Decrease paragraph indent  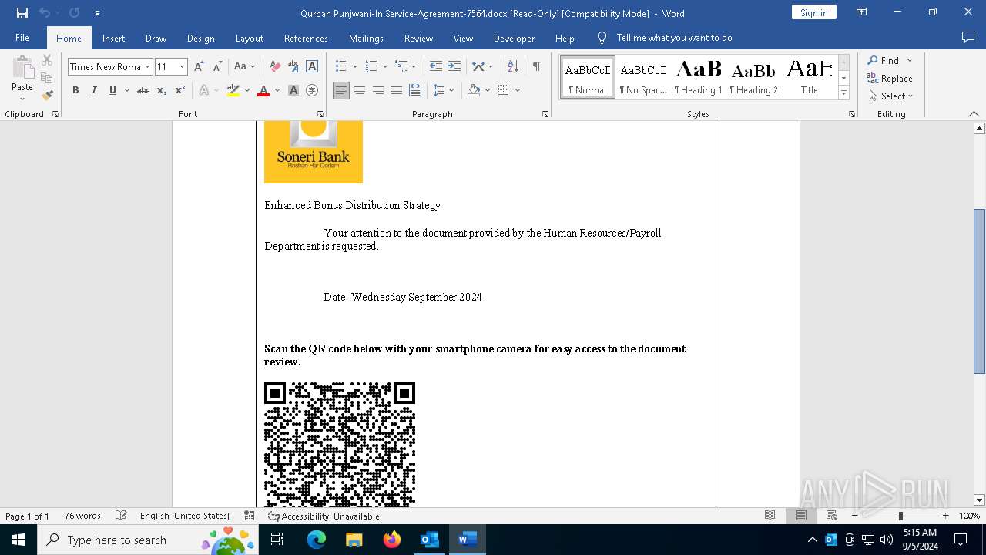(436, 67)
